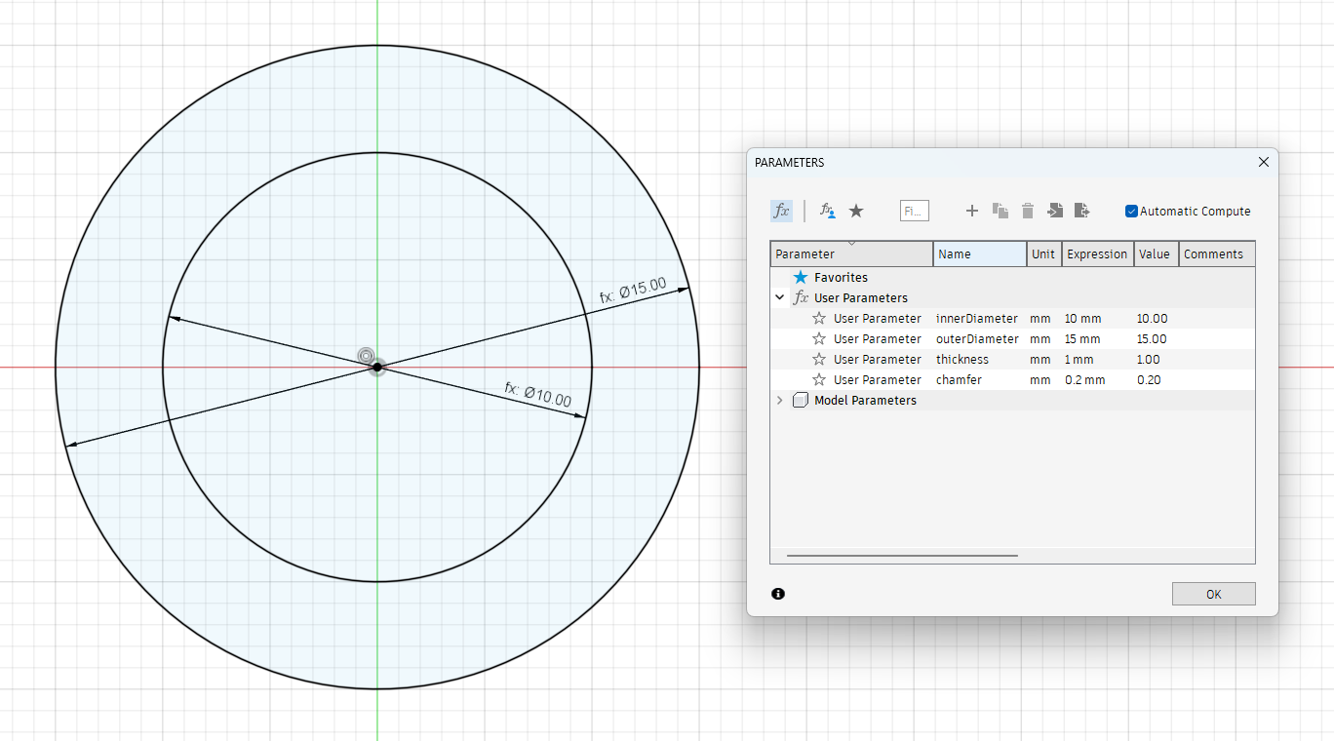This screenshot has height=741, width=1334.
Task: Add a new user parameter with plus icon
Action: [x=971, y=211]
